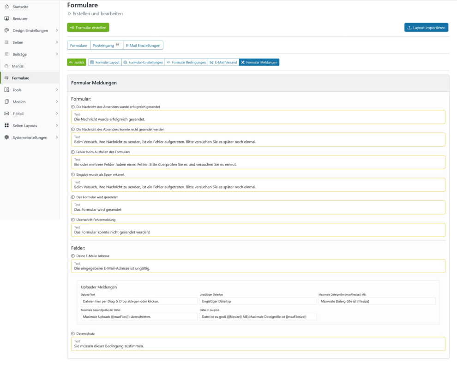Edit the Upload Text drag & drop field
The width and height of the screenshot is (457, 369).
139,302
